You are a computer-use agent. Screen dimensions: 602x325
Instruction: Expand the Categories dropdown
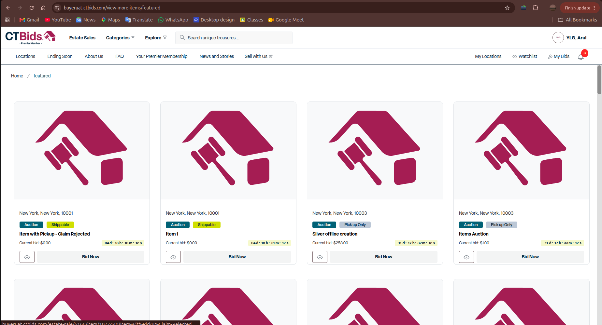[x=120, y=38]
